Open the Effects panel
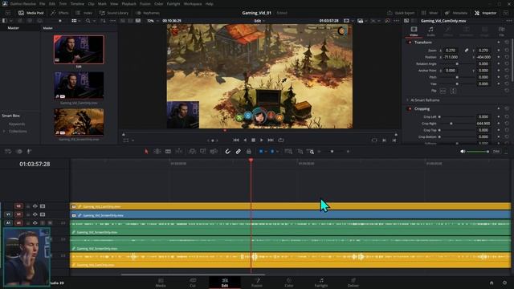The height and width of the screenshot is (289, 514). click(x=59, y=13)
